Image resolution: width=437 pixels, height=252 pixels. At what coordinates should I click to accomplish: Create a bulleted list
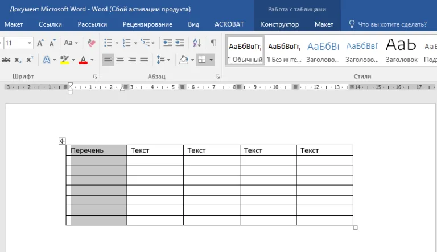click(108, 43)
